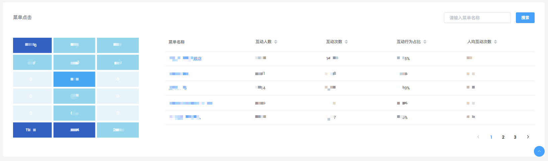
Task: Select page 1 in pagination
Action: click(491, 137)
